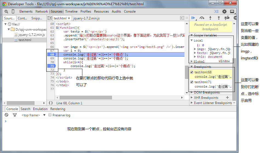The height and width of the screenshot is (153, 260).
Task: Click the Line 68, Column 1 status text
Action: click(69, 103)
